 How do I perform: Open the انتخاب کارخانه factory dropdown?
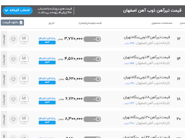pyautogui.click(x=17, y=11)
